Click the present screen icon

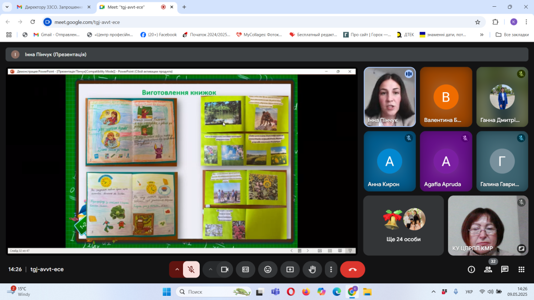click(x=290, y=269)
